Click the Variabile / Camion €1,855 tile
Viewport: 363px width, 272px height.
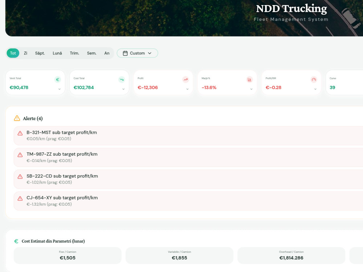[x=179, y=256]
